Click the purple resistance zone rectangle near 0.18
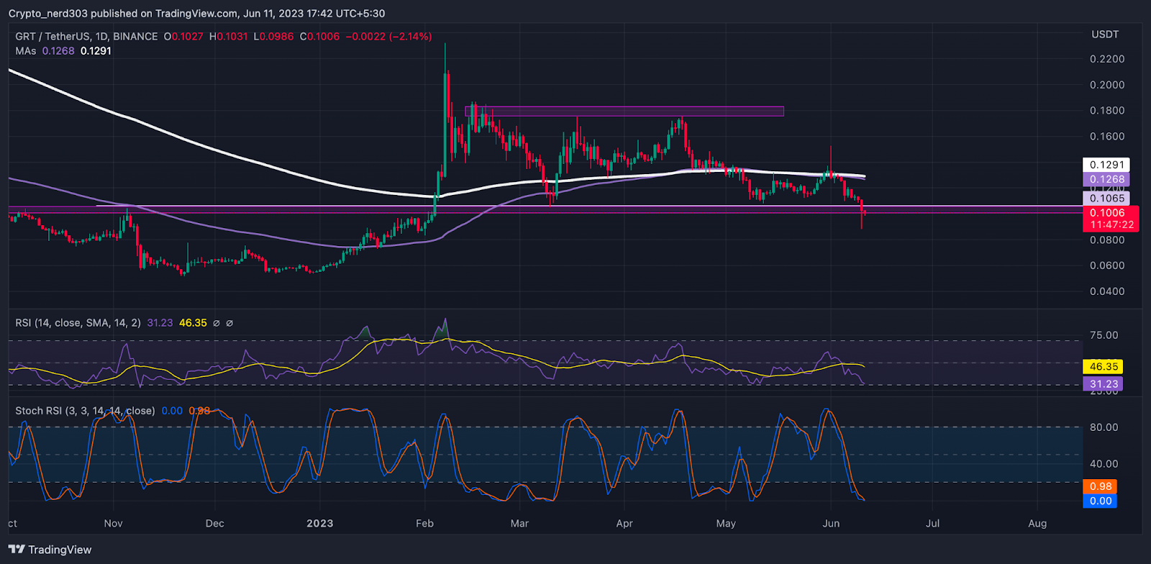This screenshot has width=1151, height=564. (x=624, y=112)
